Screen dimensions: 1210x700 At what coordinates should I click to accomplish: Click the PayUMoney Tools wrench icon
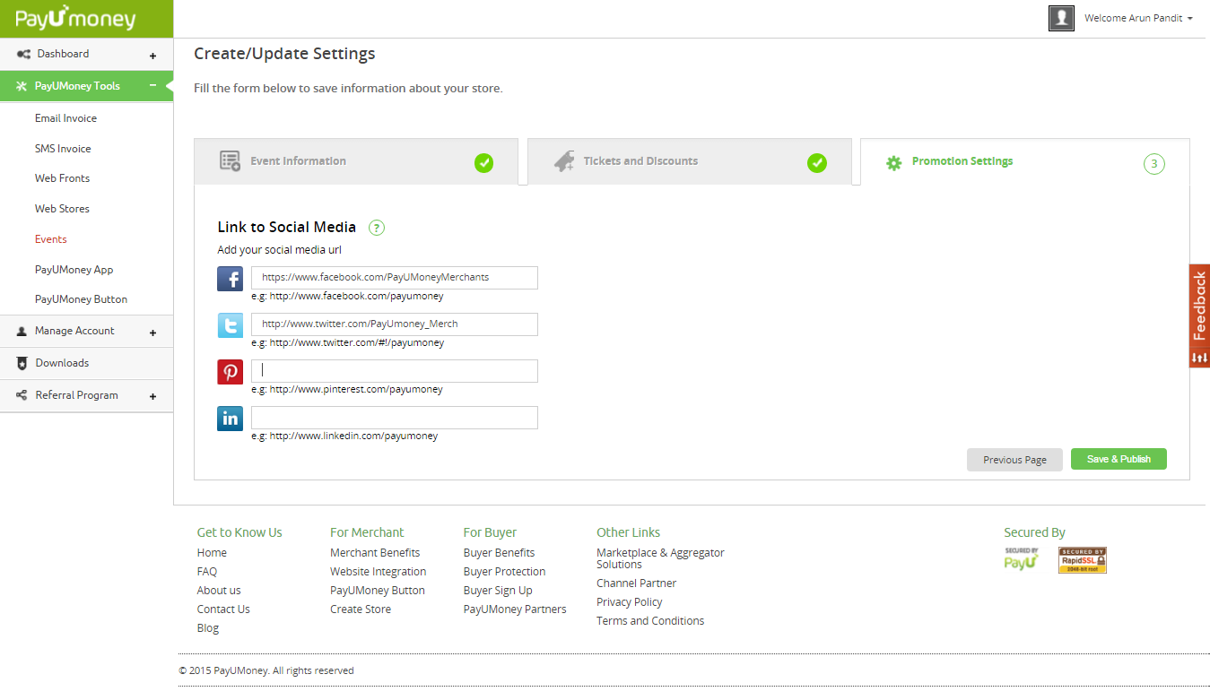click(x=22, y=86)
